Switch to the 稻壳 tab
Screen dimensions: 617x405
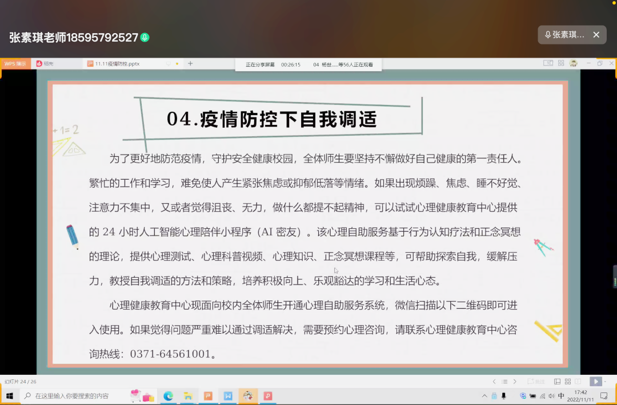pyautogui.click(x=46, y=64)
